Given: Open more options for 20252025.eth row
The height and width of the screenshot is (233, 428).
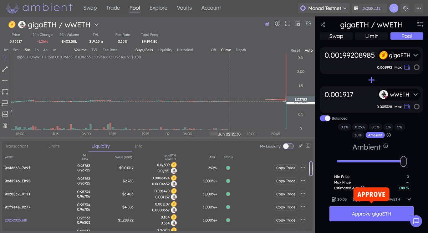Looking at the screenshot, I should [303, 220].
